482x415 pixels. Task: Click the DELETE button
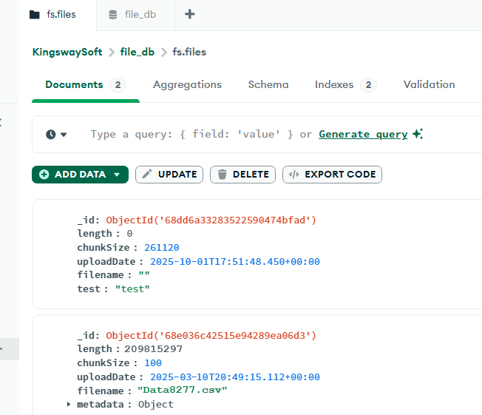[x=242, y=175]
